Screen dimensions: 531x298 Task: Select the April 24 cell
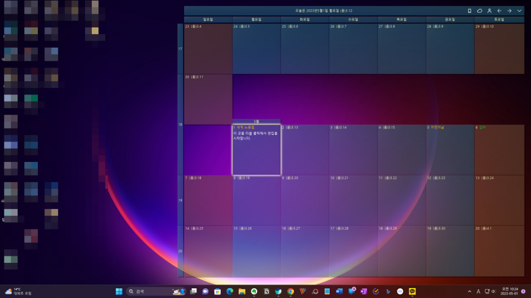[x=256, y=49]
